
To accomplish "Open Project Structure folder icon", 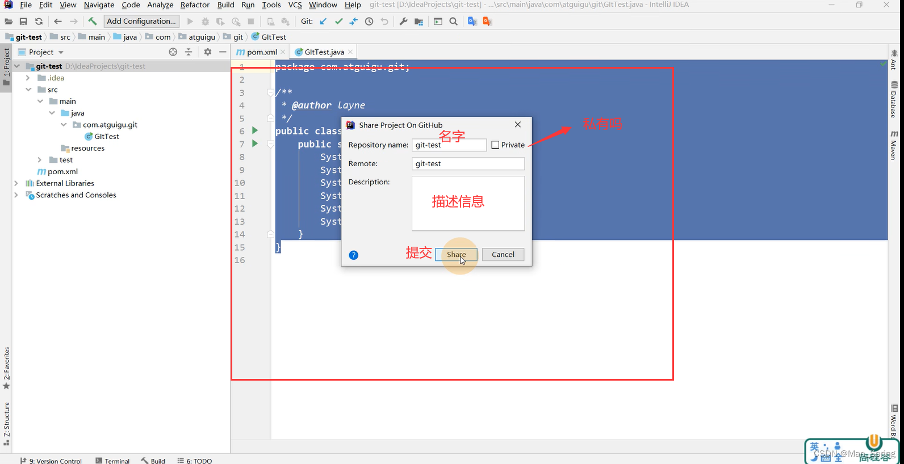I will coord(418,22).
